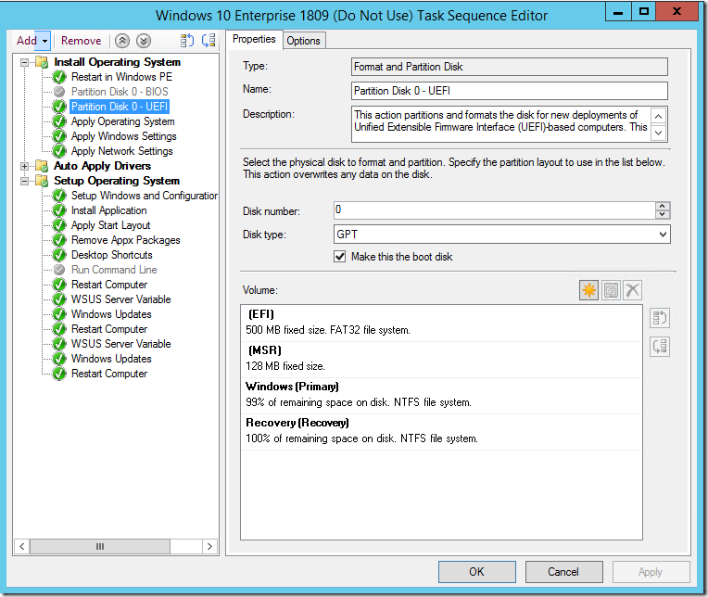Screen dimensions: 708x597
Task: Click check icon beside Desktop Shortcuts
Action: (59, 255)
